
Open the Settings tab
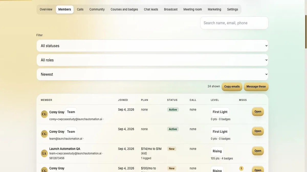click(x=233, y=9)
